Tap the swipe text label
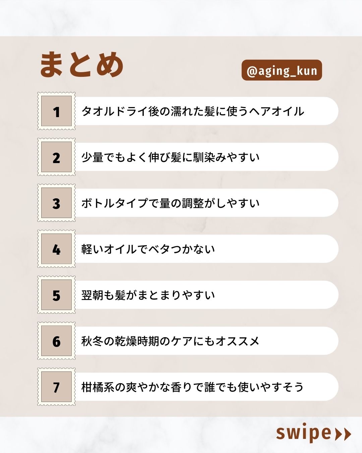 coord(304,433)
